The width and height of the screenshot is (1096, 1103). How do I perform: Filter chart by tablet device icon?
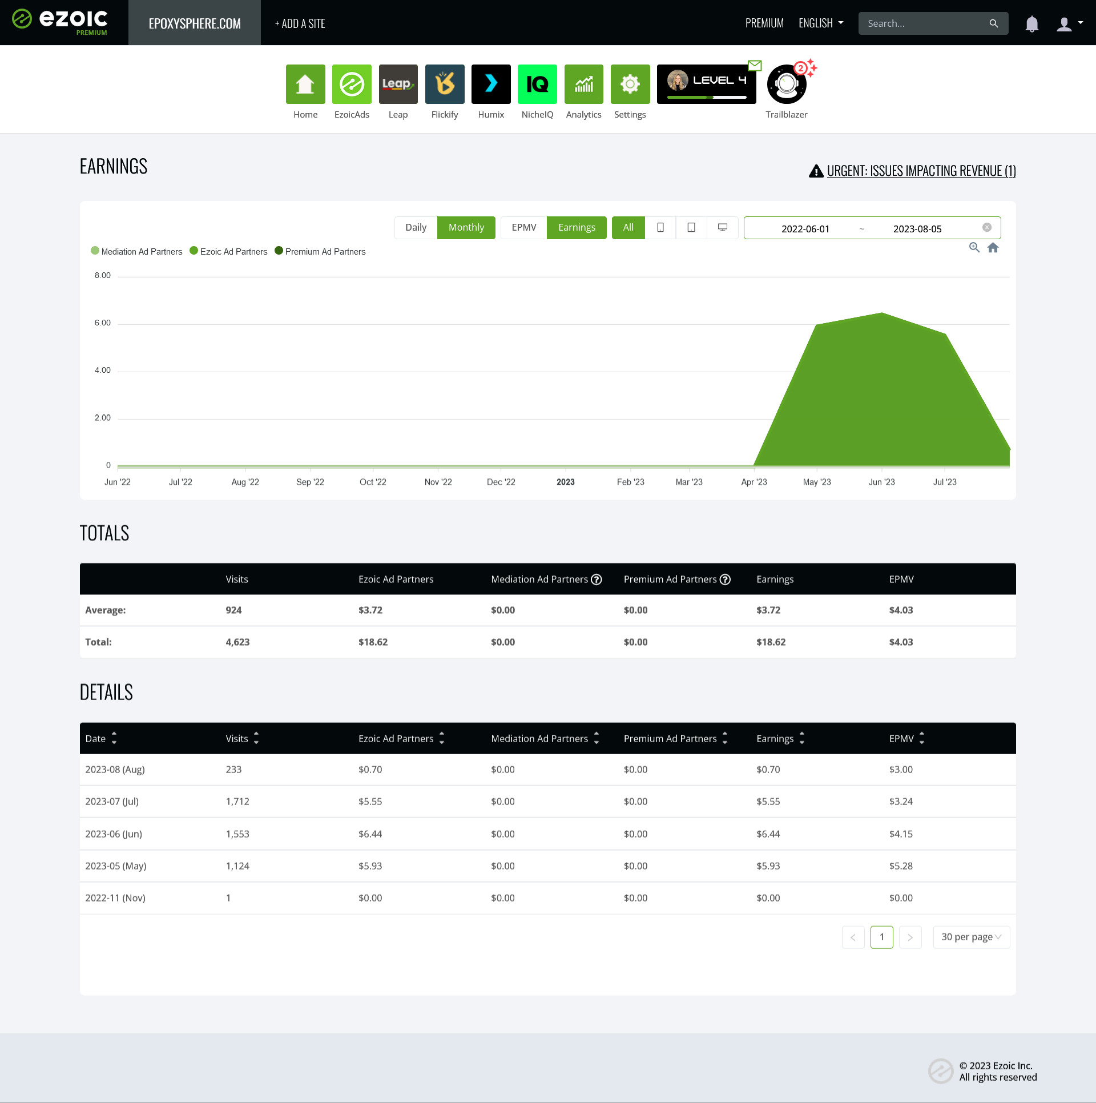pos(691,228)
